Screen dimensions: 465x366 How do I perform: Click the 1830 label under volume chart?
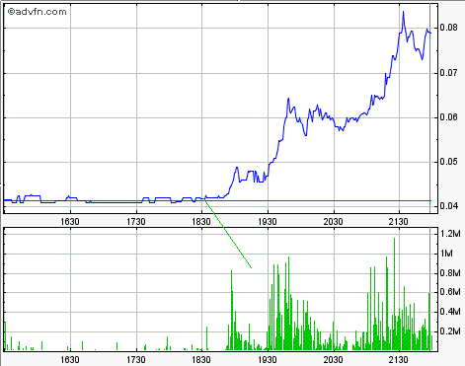coord(201,360)
